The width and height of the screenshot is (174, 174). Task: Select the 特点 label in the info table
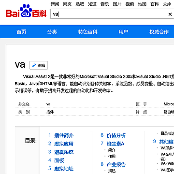click(x=141, y=112)
